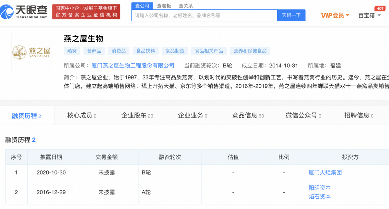Click the 阳阳资本 investor link
Image resolution: width=389 pixels, height=209 pixels.
click(319, 188)
